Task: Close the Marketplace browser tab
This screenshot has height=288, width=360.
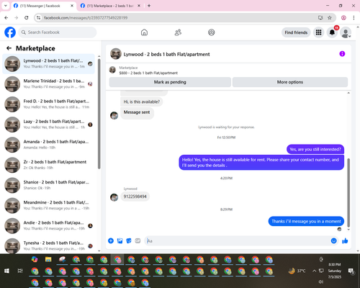Action: 139,6
